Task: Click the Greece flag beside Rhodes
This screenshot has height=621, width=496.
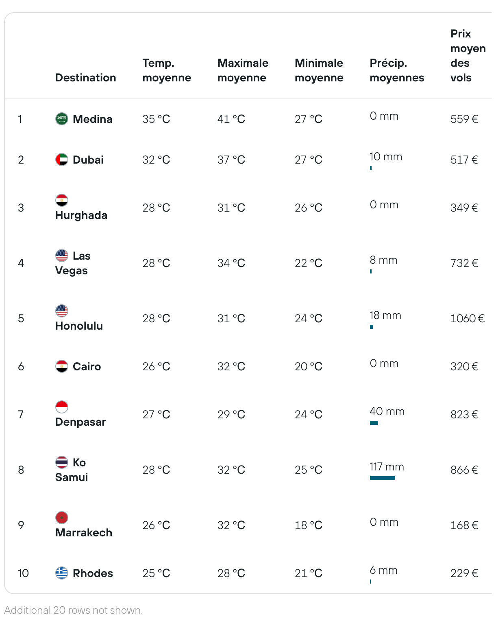Action: [62, 573]
